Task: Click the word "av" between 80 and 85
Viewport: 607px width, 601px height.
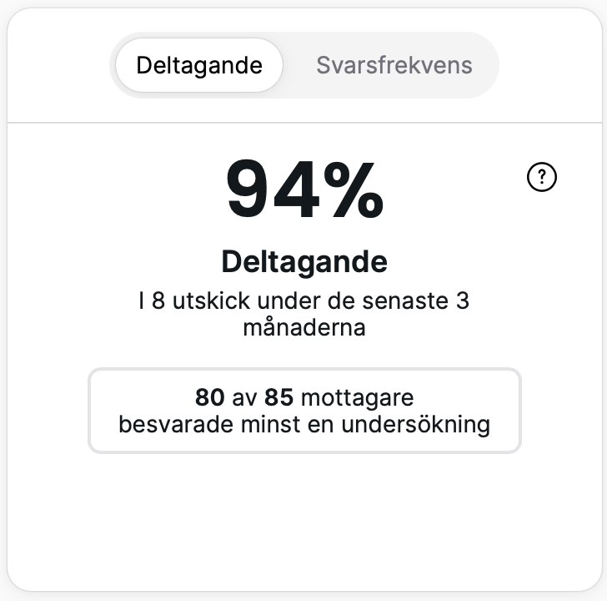Action: point(244,396)
